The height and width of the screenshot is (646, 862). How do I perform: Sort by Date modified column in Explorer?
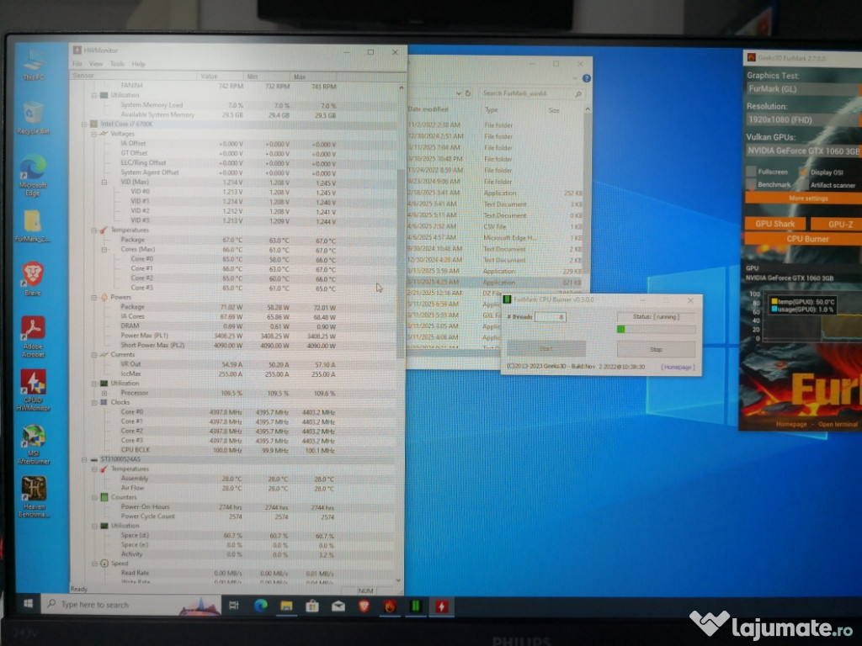428,109
